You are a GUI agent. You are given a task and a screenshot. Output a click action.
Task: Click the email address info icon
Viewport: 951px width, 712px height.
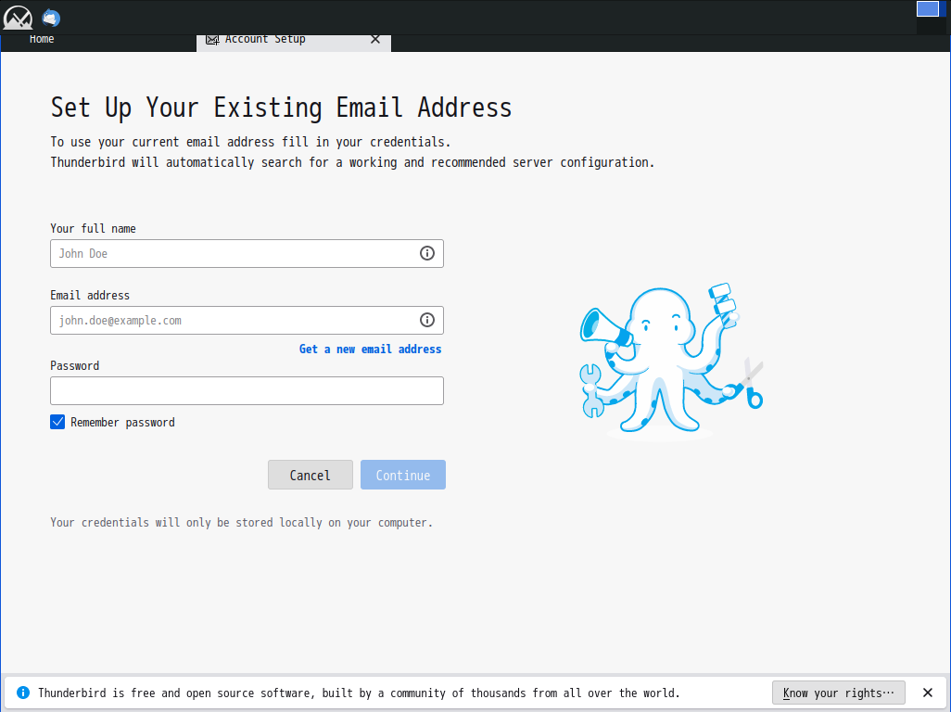(427, 320)
